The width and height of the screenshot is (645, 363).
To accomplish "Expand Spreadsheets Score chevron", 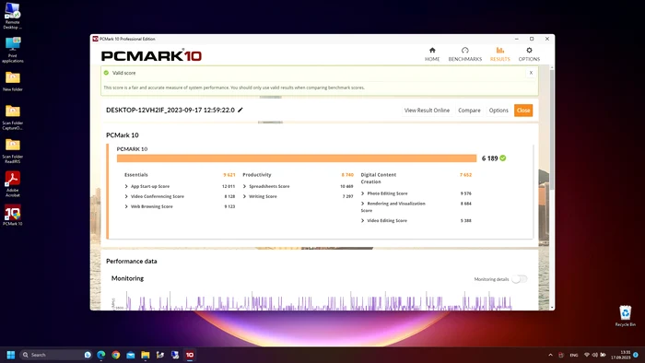I will click(x=244, y=186).
